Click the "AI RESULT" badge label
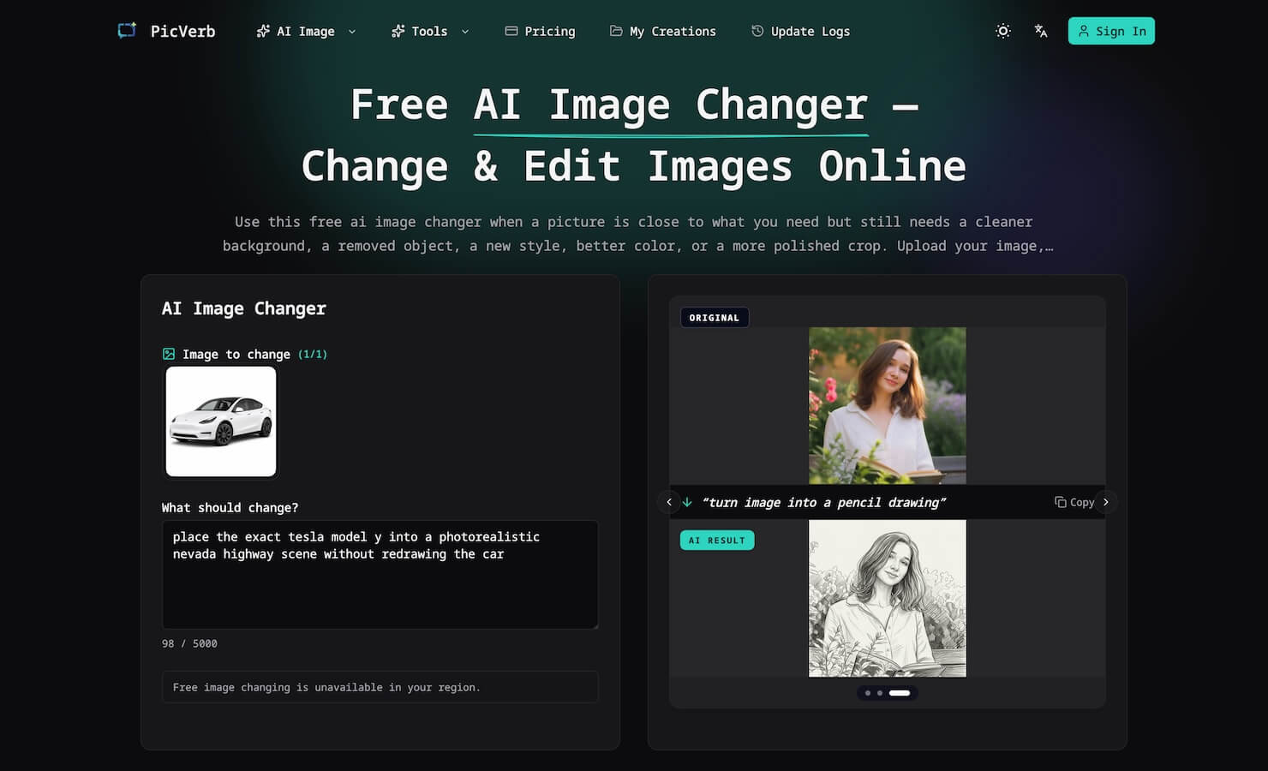 [x=717, y=541]
